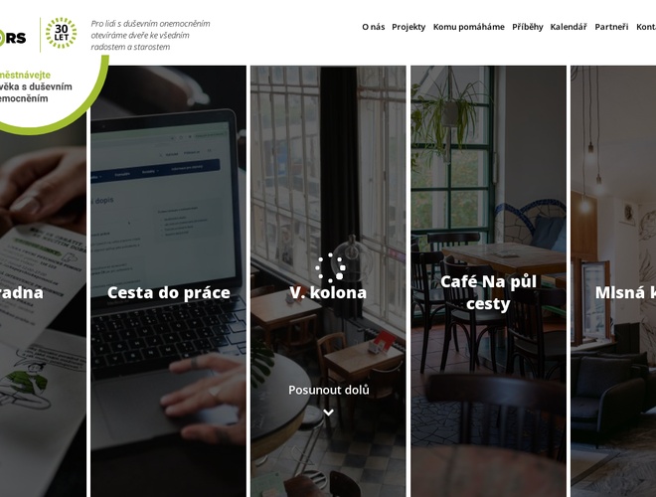The image size is (656, 497).
Task: Open the Poradna project panel
Action: (43, 309)
